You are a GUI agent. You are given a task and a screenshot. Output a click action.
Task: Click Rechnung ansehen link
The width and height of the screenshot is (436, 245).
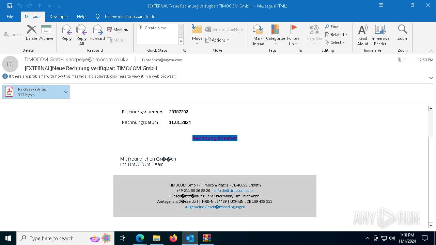[215, 138]
